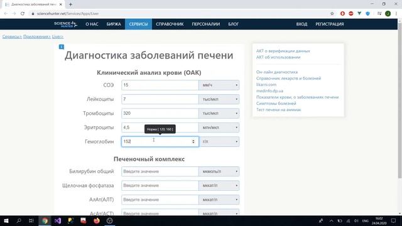Switch to Chrome in the taskbar

pyautogui.click(x=45, y=220)
